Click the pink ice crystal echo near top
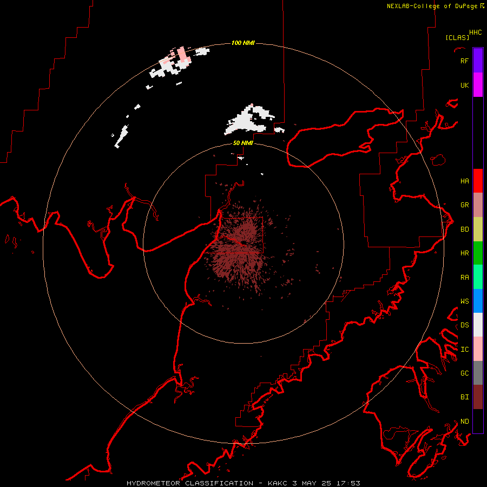This screenshot has width=487, height=487. (x=183, y=55)
